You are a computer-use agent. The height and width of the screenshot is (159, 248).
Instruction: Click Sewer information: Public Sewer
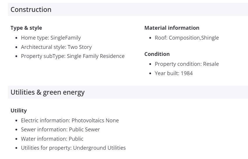pyautogui.click(x=60, y=130)
